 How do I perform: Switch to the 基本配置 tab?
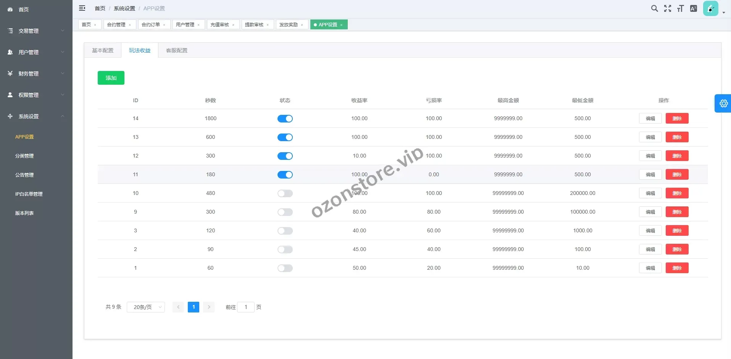(103, 50)
